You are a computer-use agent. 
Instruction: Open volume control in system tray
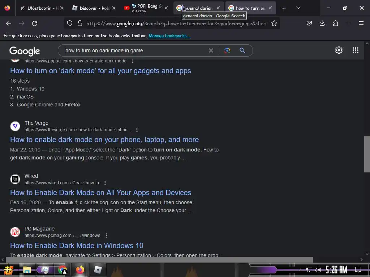click(318, 270)
